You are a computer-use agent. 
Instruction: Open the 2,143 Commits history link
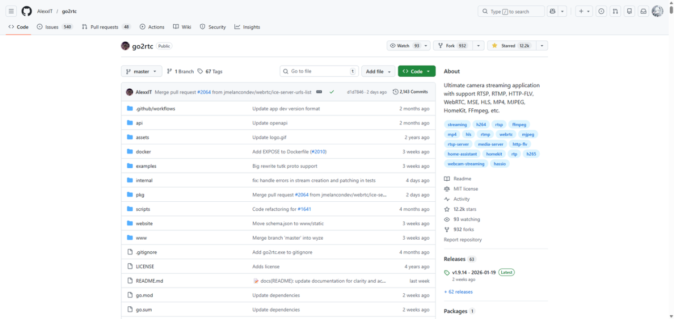tap(411, 92)
